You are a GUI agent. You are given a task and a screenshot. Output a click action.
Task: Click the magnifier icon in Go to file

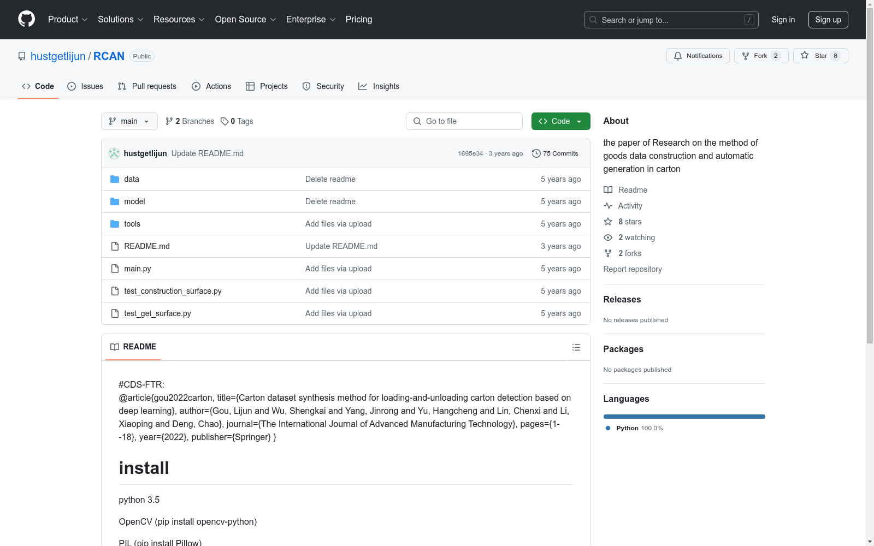pyautogui.click(x=417, y=121)
